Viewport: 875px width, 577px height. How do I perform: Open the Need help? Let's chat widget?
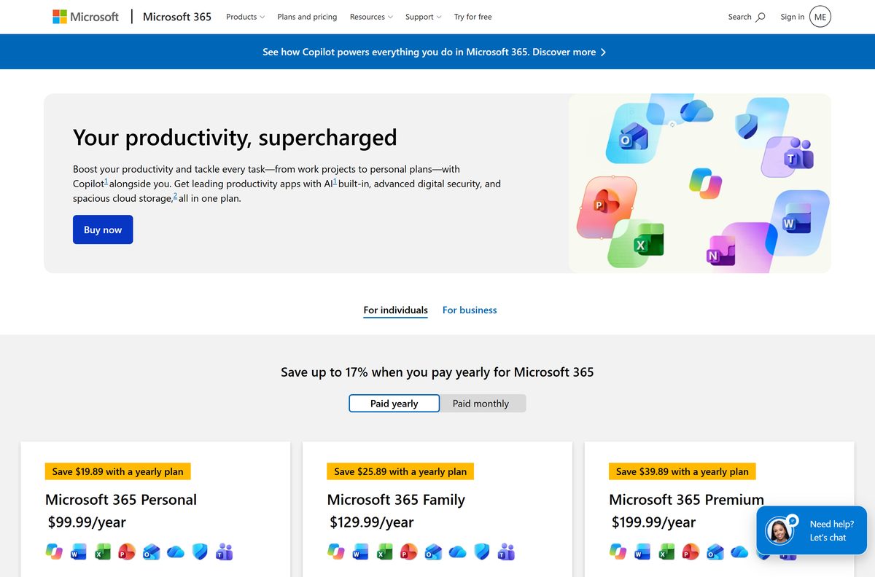tap(812, 530)
